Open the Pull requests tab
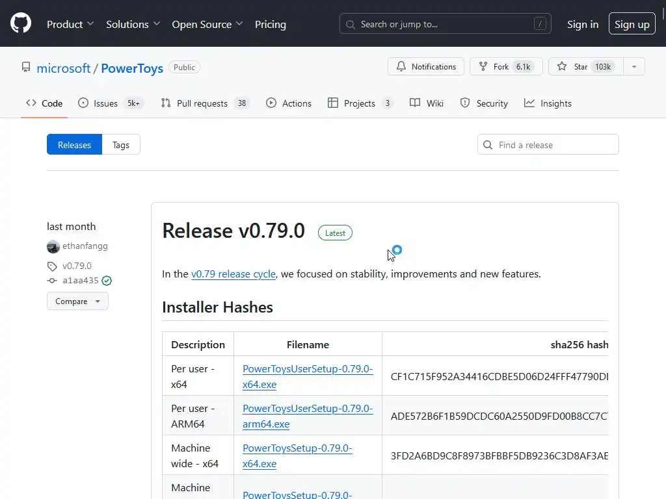 206,103
